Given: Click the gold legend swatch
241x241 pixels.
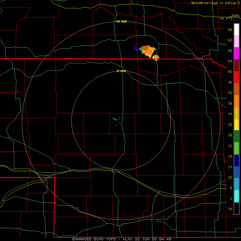Looking at the screenshot, I should (236, 113).
